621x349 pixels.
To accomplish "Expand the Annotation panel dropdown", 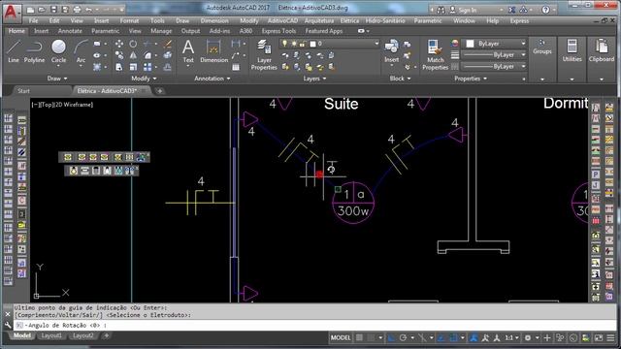I will (212, 79).
